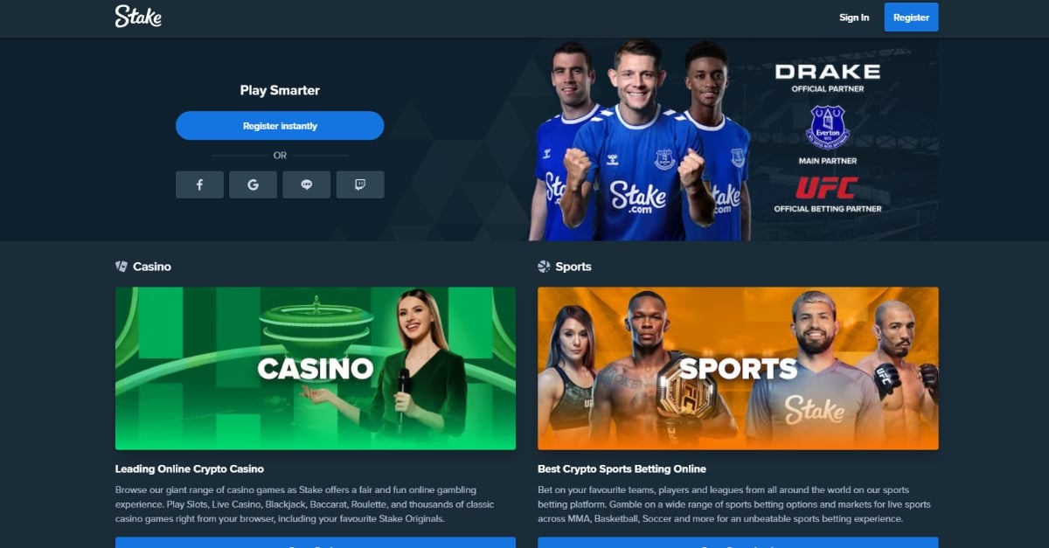1049x548 pixels.
Task: Click the blue button below casino description
Action: [x=316, y=543]
